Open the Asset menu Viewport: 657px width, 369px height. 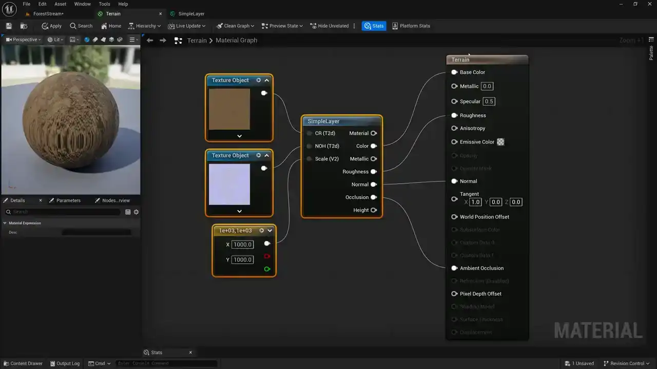[60, 4]
